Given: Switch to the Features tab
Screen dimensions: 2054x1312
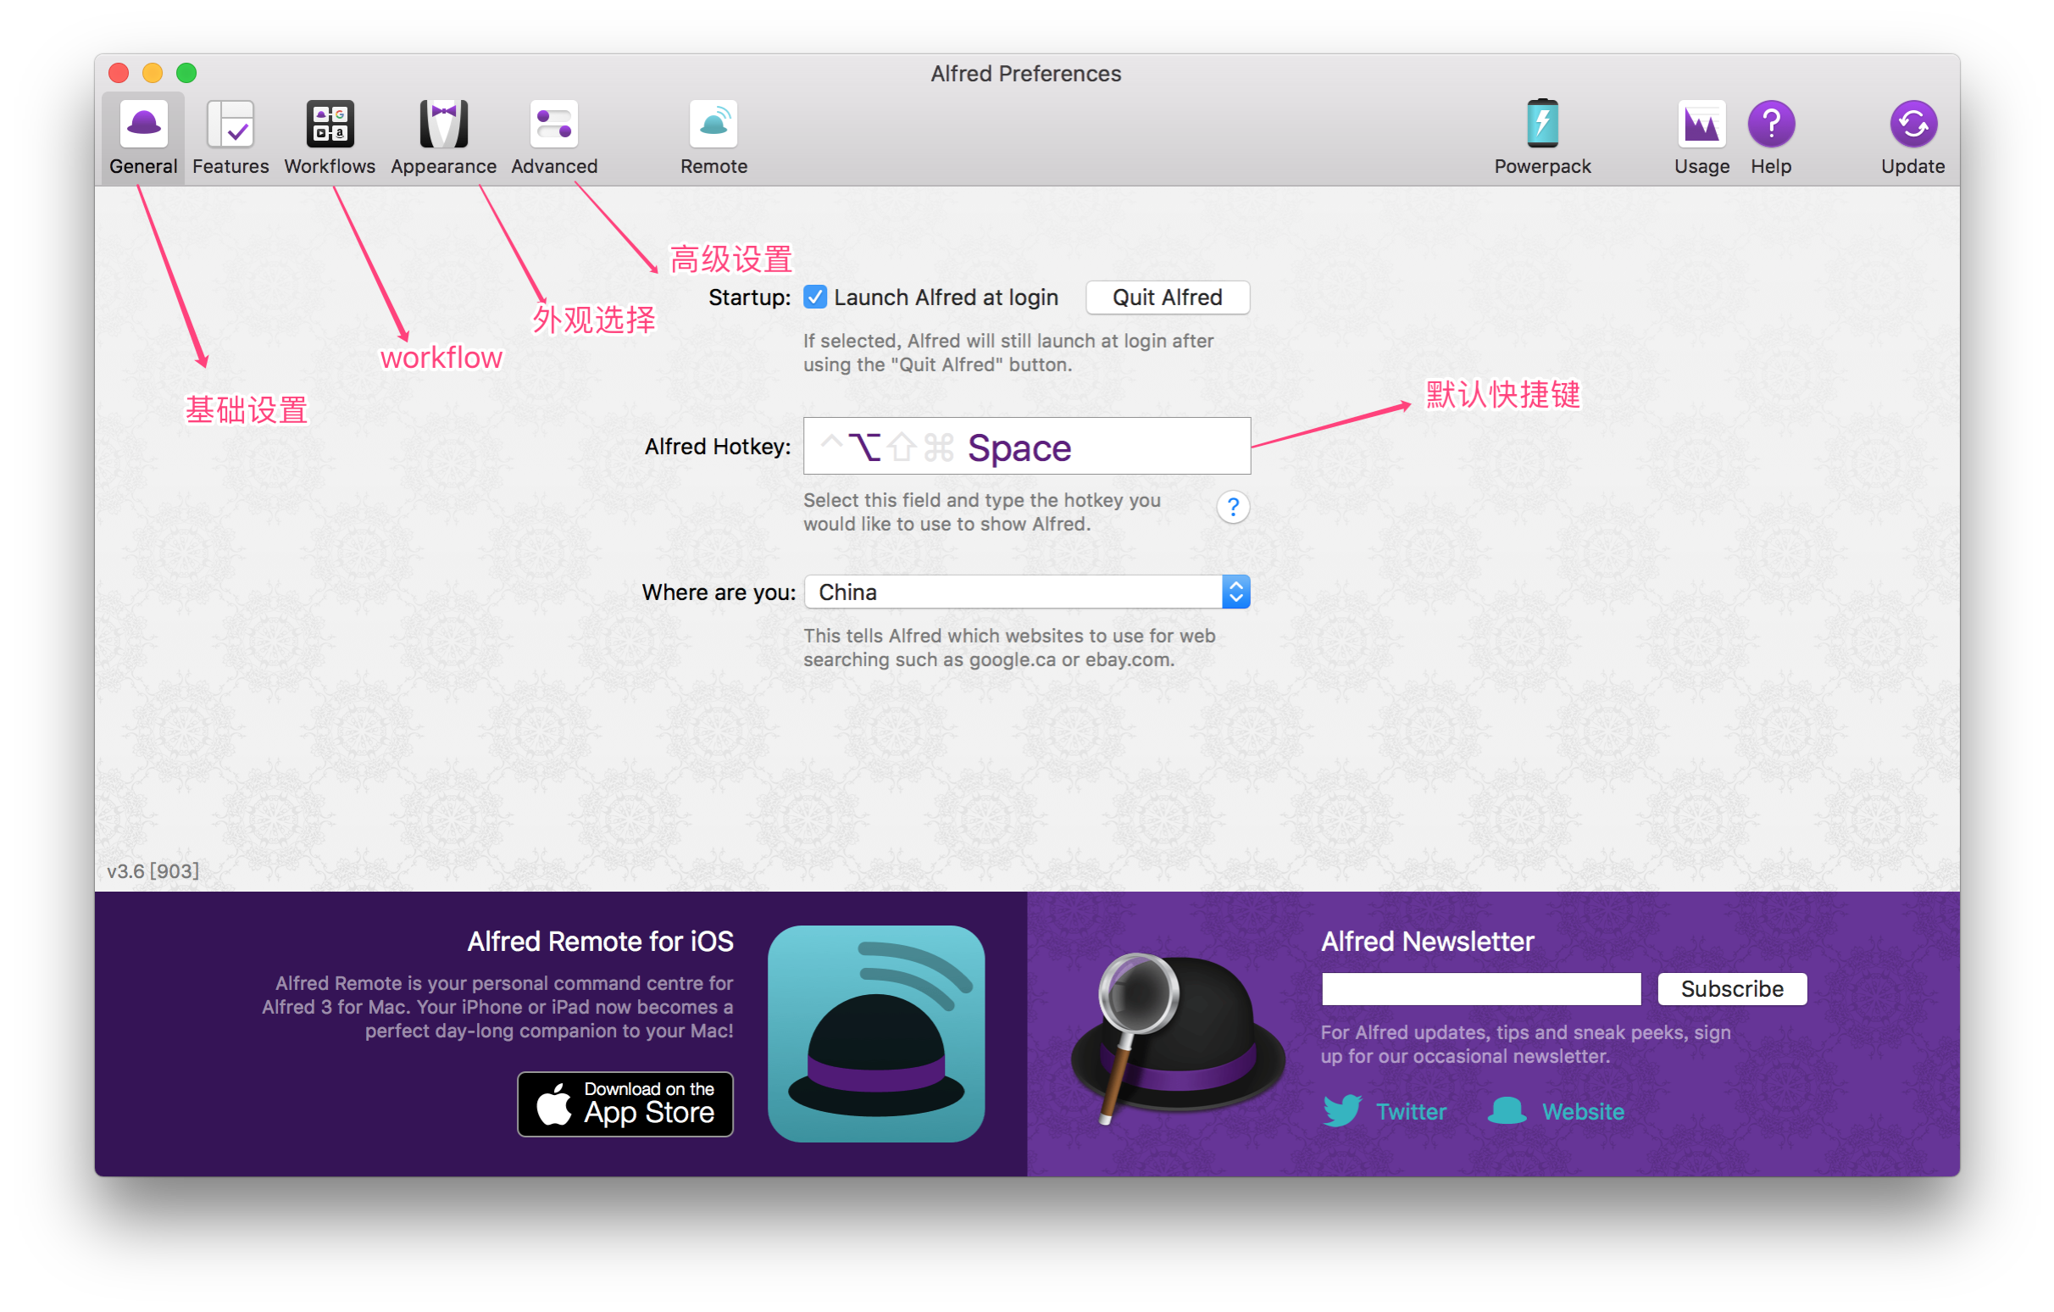Looking at the screenshot, I should coord(230,137).
